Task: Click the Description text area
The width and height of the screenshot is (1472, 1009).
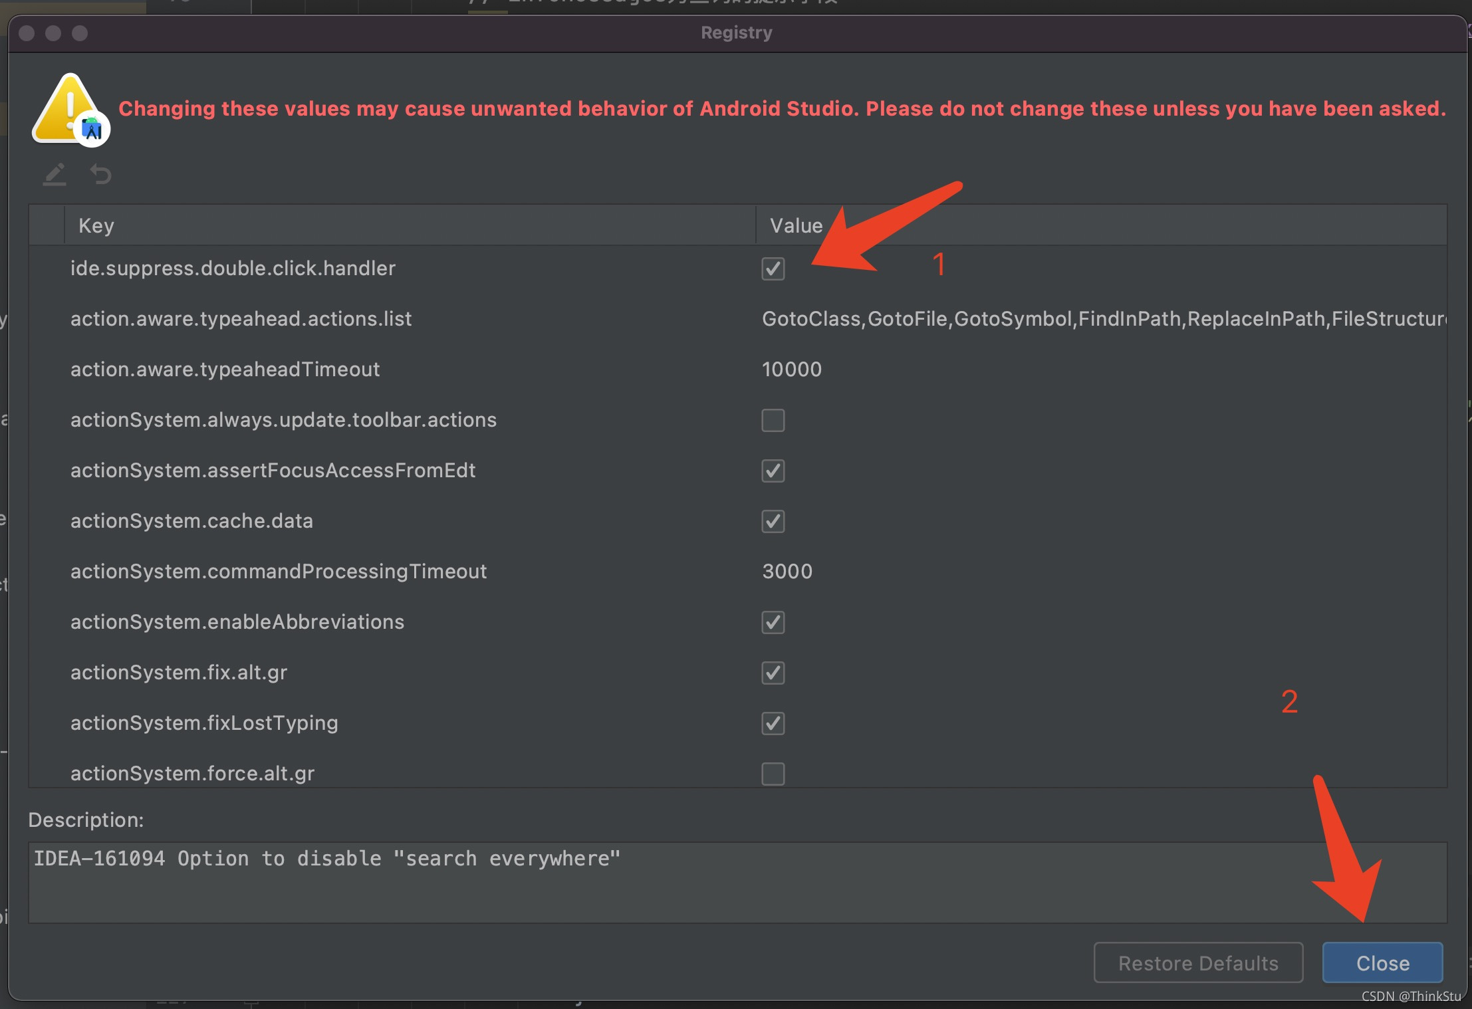Action: pyautogui.click(x=737, y=883)
